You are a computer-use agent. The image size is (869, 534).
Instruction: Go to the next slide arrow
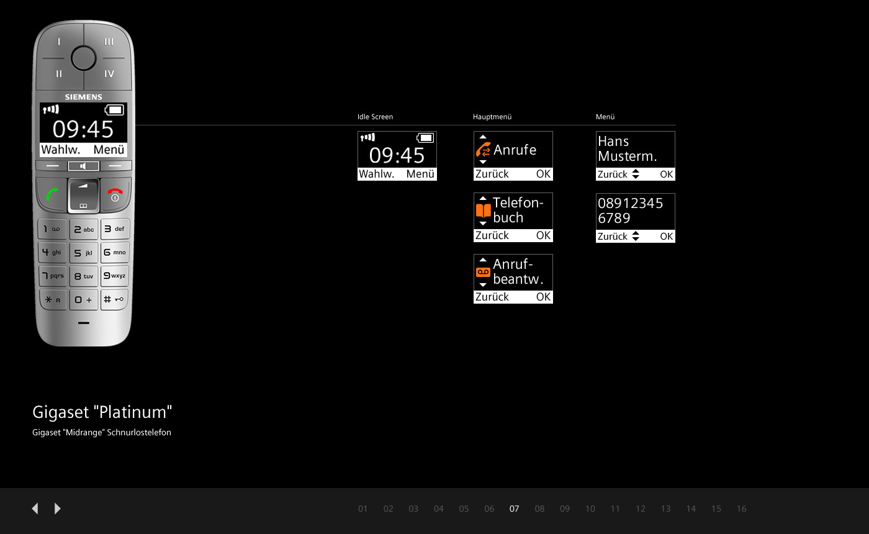tap(57, 509)
